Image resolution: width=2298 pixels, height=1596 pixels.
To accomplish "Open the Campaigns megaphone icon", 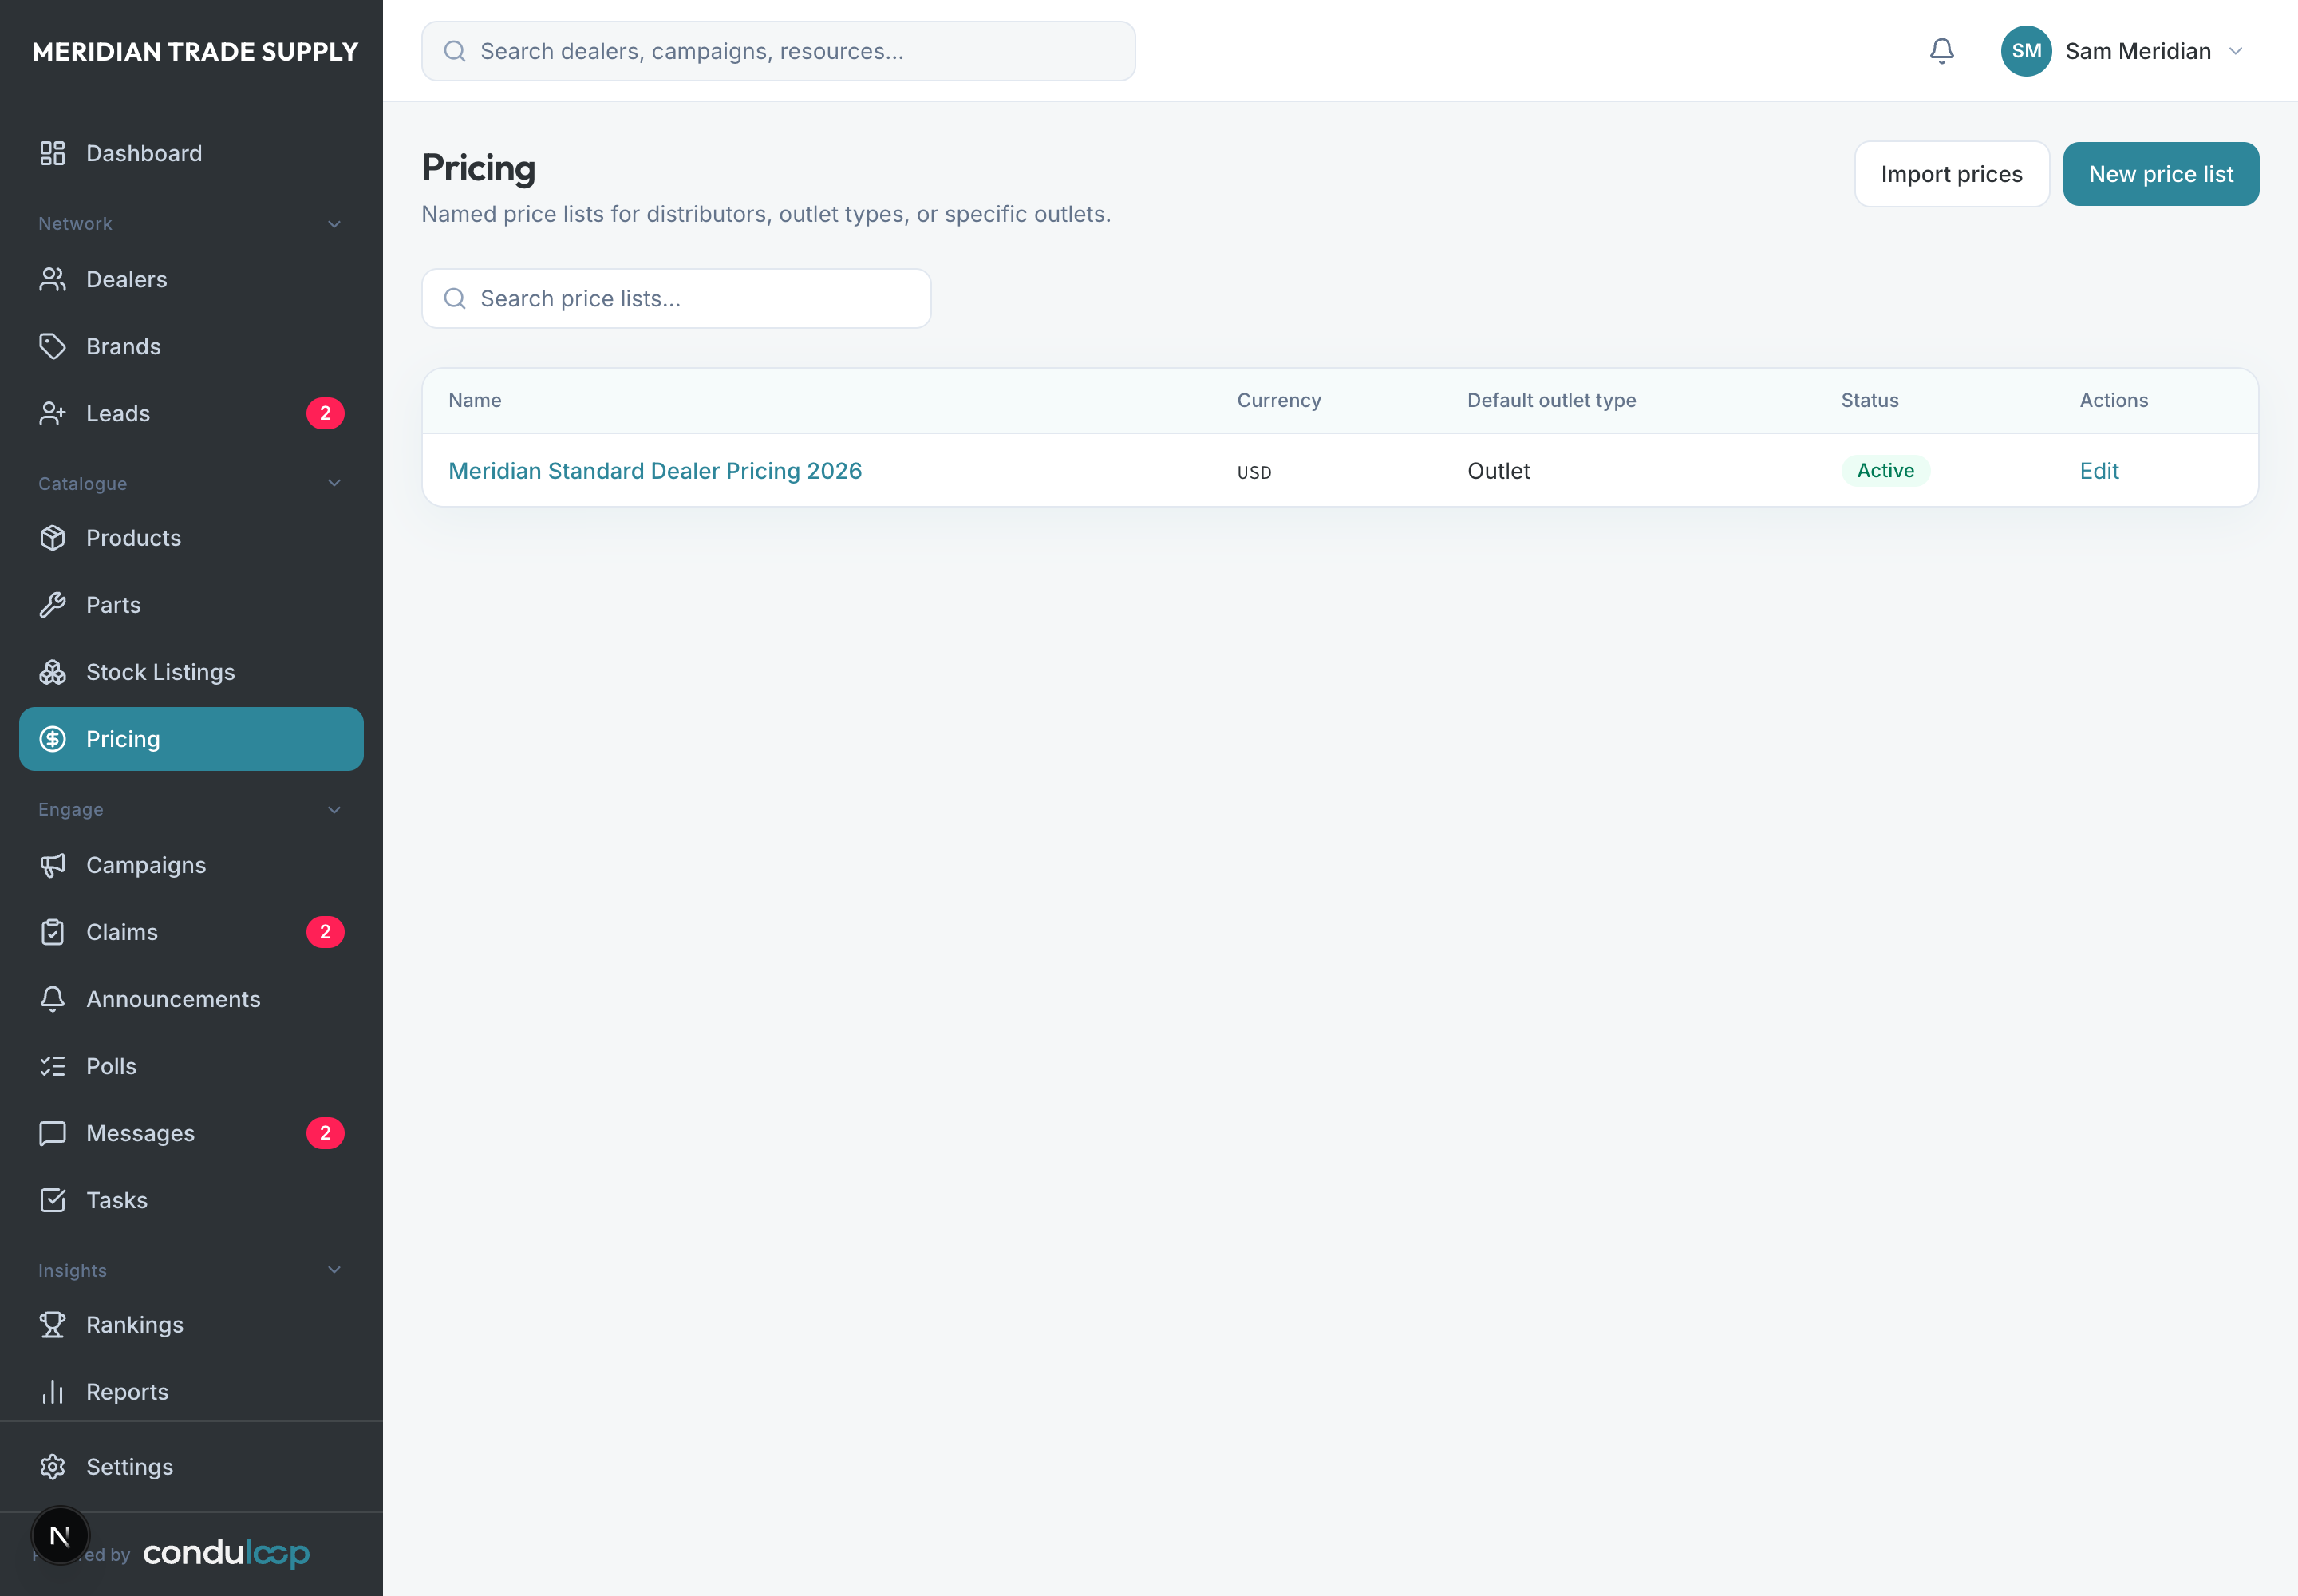I will click(52, 865).
